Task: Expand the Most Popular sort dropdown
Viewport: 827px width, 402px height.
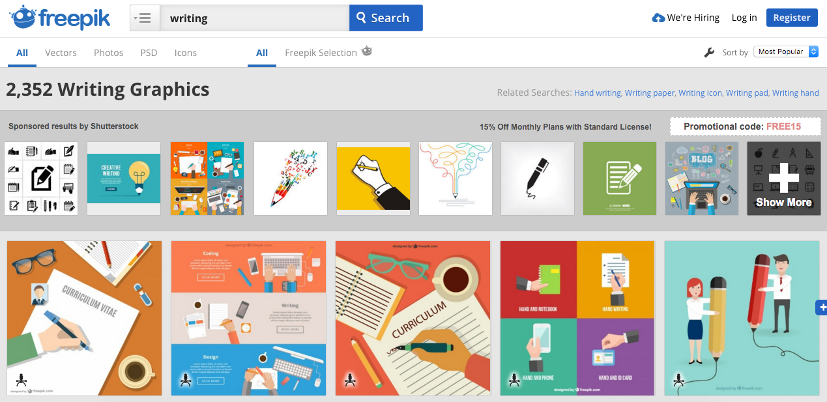Action: (785, 51)
